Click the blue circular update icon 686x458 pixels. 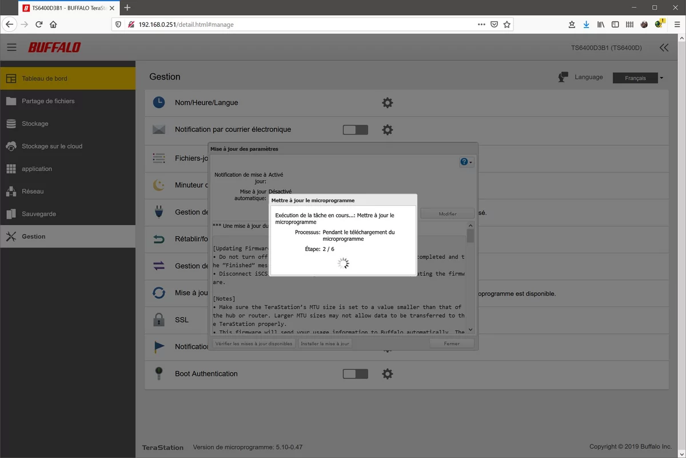159,293
